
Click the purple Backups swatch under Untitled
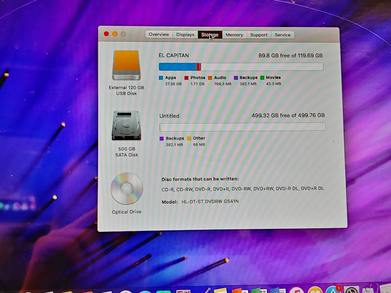point(162,139)
